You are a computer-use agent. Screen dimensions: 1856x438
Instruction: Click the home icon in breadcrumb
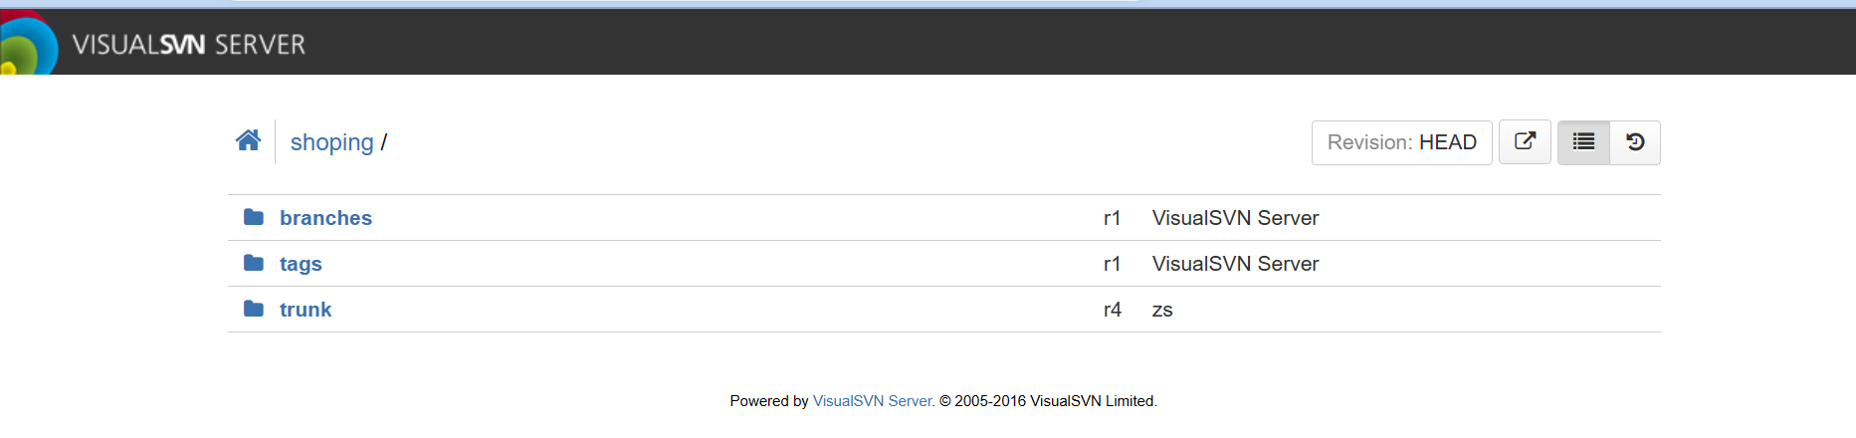click(x=248, y=141)
